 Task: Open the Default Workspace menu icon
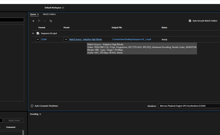click(63, 8)
